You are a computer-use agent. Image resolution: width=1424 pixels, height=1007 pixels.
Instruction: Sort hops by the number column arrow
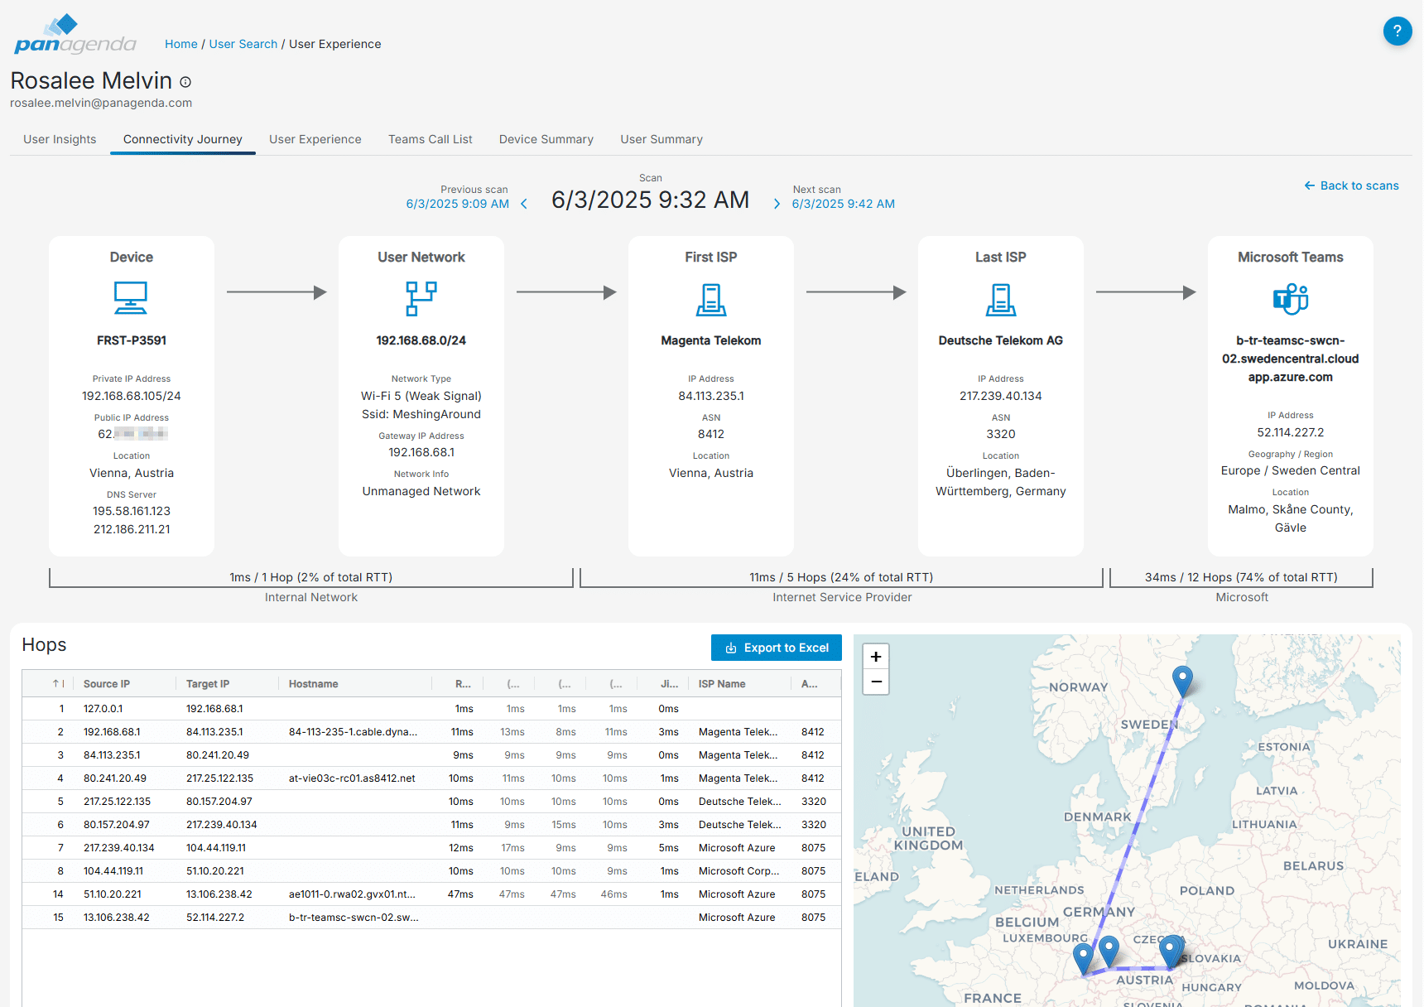point(58,684)
